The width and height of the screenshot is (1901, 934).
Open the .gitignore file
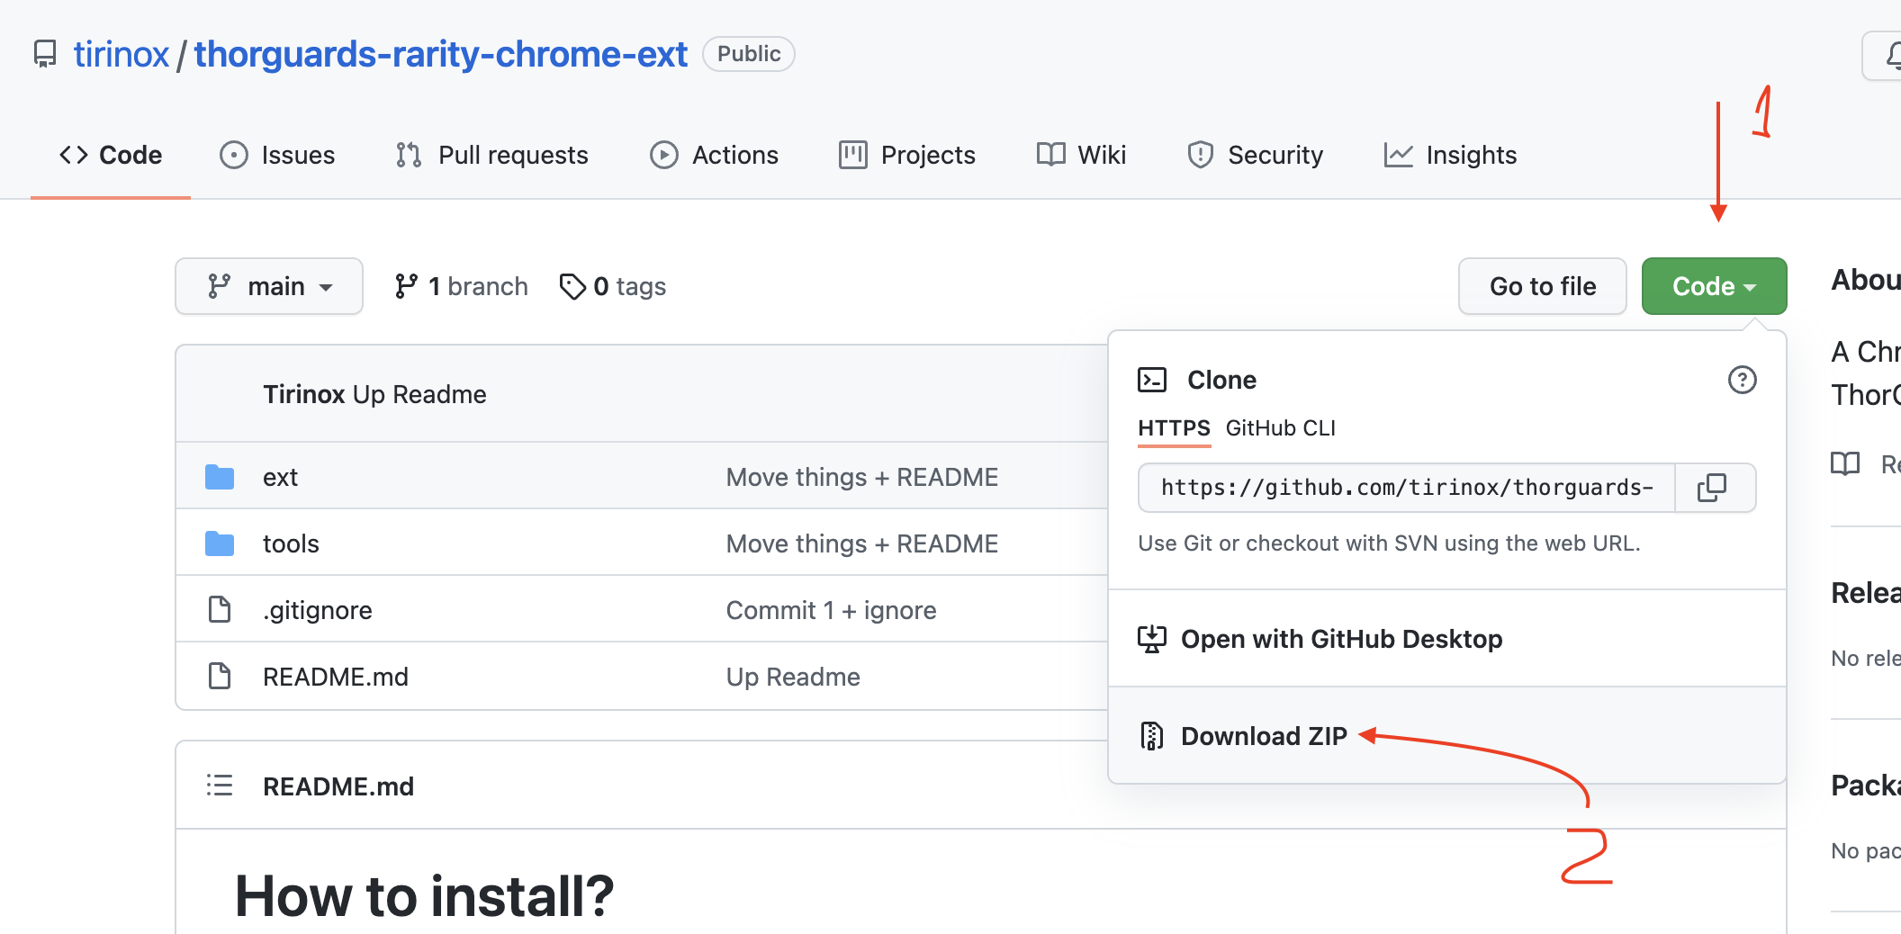coord(317,610)
